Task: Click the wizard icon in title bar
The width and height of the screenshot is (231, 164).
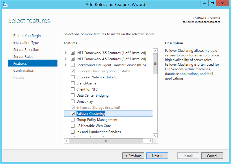Action: (x=5, y=4)
